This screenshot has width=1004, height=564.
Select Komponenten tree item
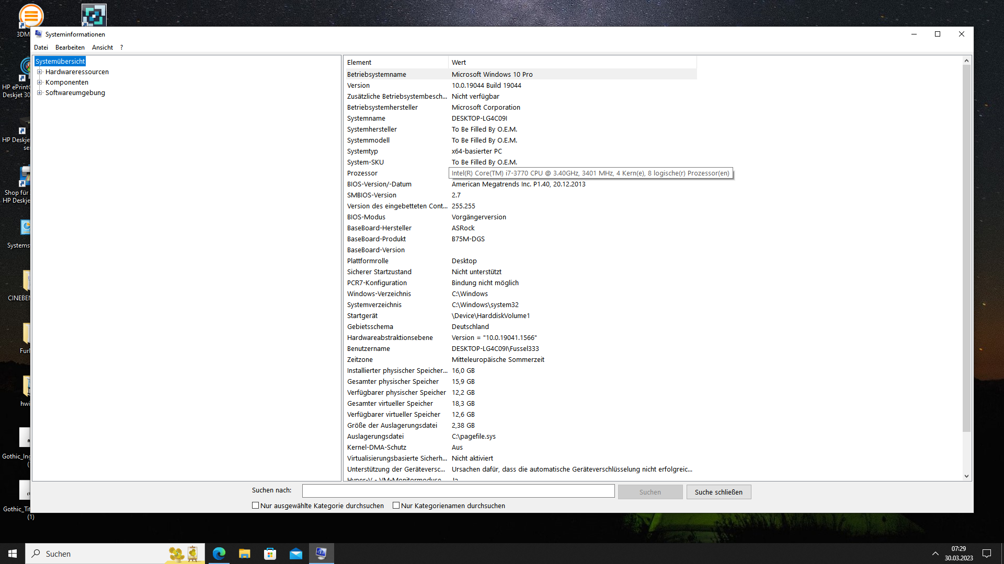(x=67, y=83)
